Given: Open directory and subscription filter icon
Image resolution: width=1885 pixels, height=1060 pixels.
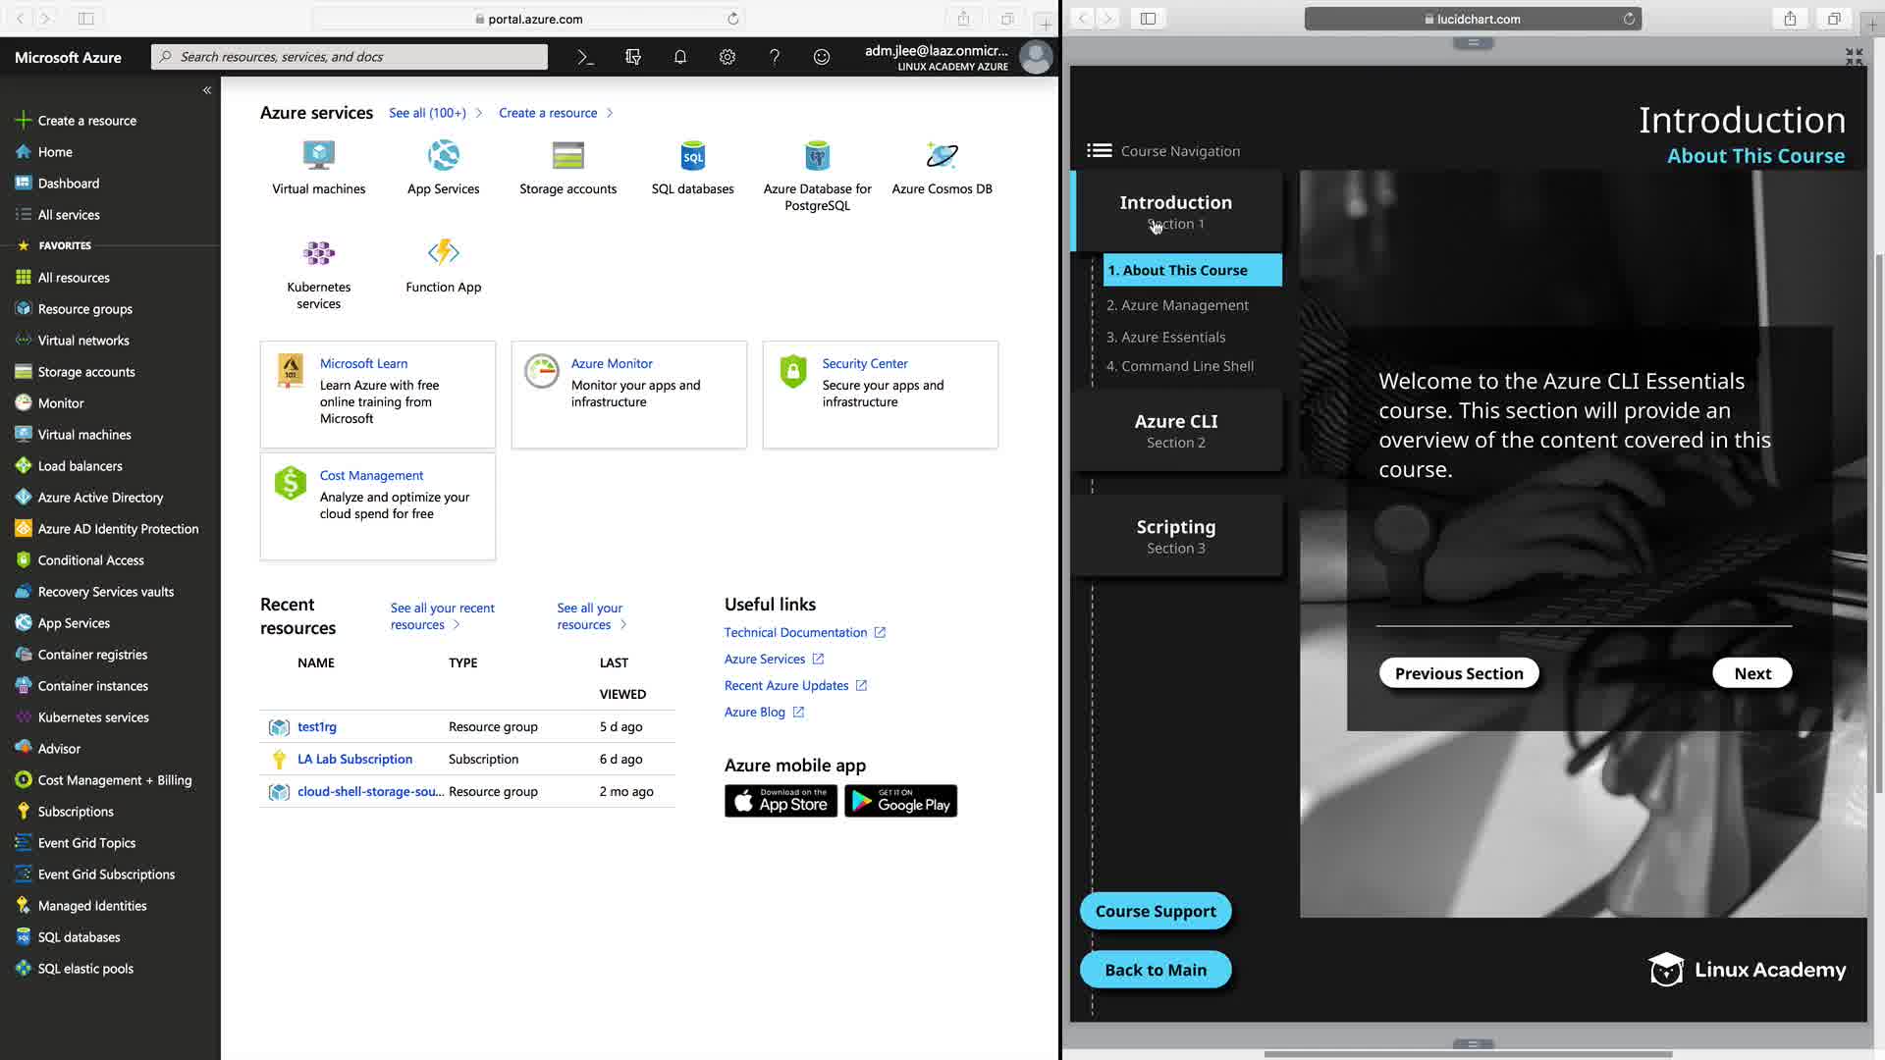Looking at the screenshot, I should click(x=632, y=57).
